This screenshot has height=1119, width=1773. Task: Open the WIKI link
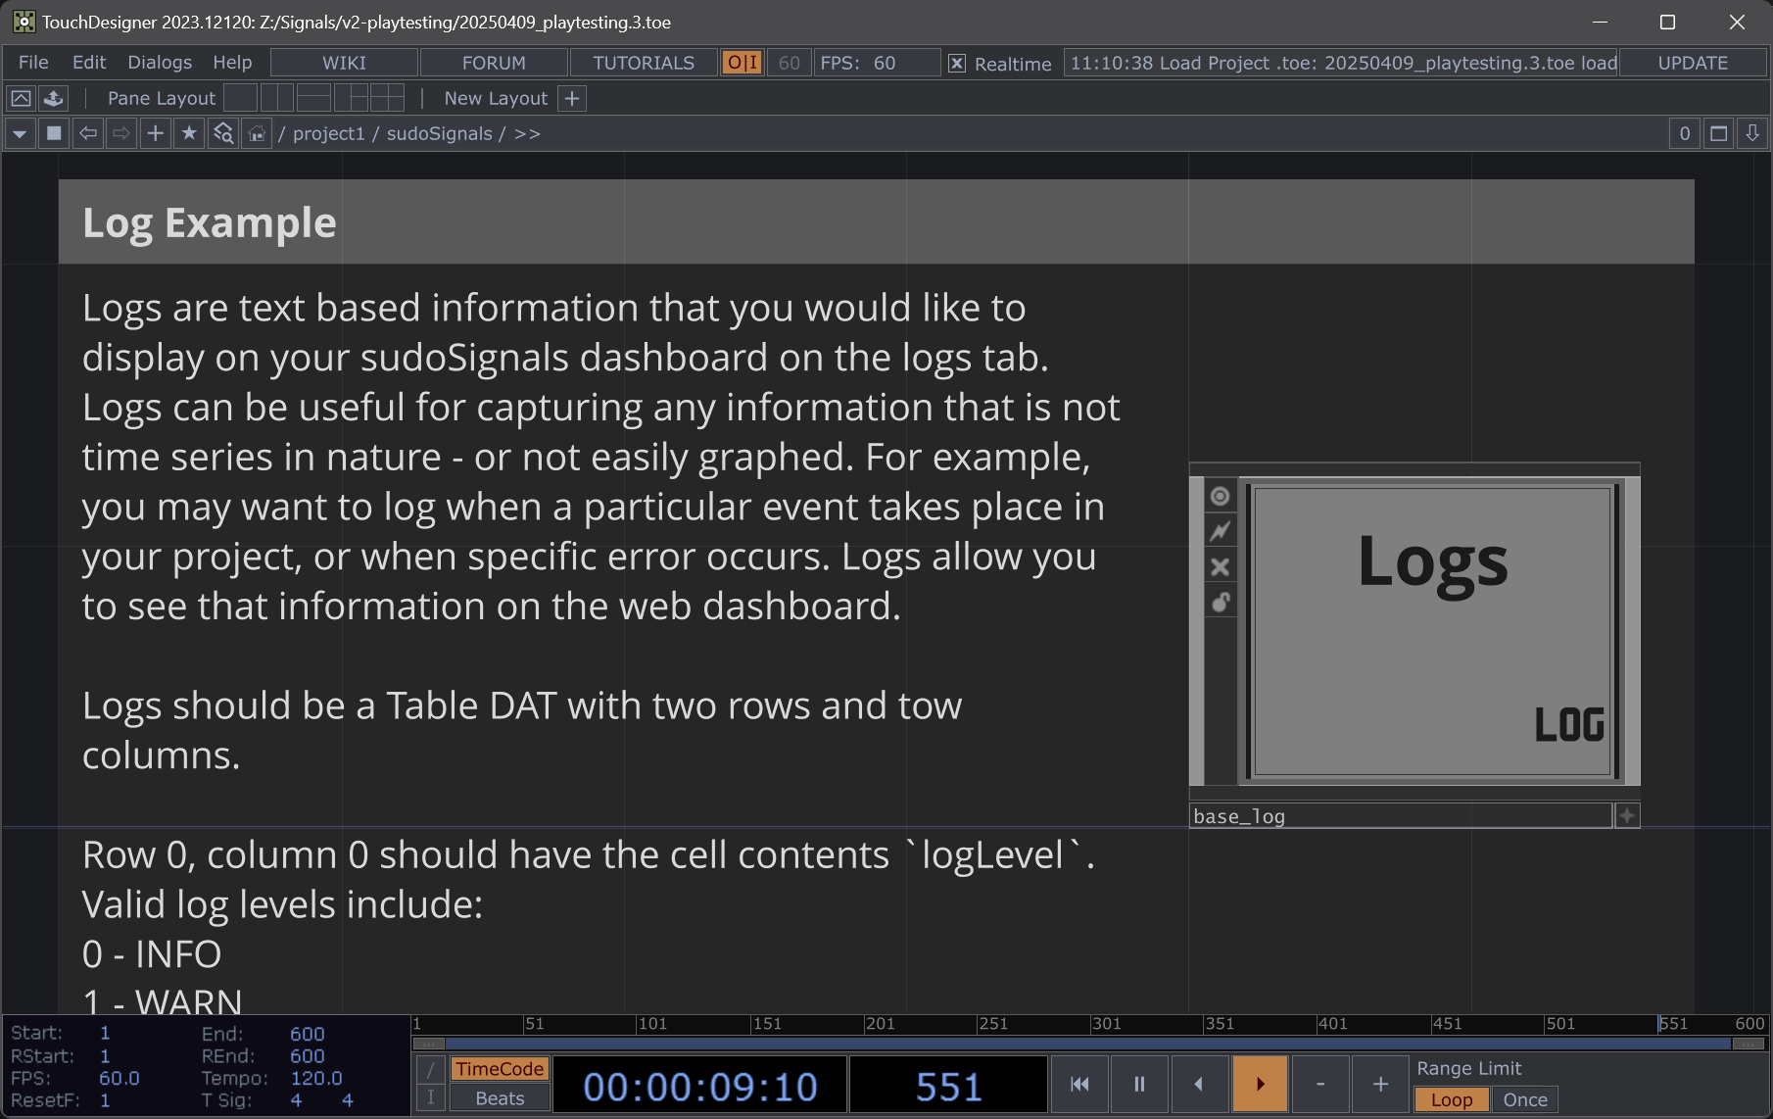345,63
